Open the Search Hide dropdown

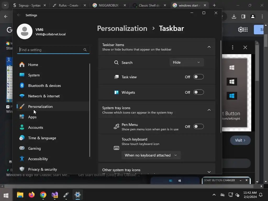click(187, 62)
